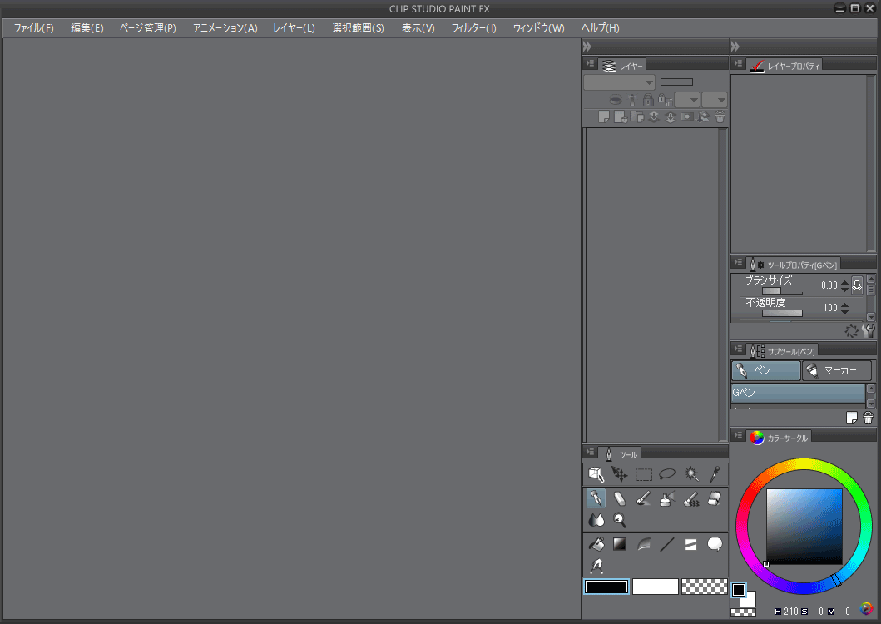Expand the Layer panel menu
This screenshot has width=881, height=624.
click(x=589, y=63)
